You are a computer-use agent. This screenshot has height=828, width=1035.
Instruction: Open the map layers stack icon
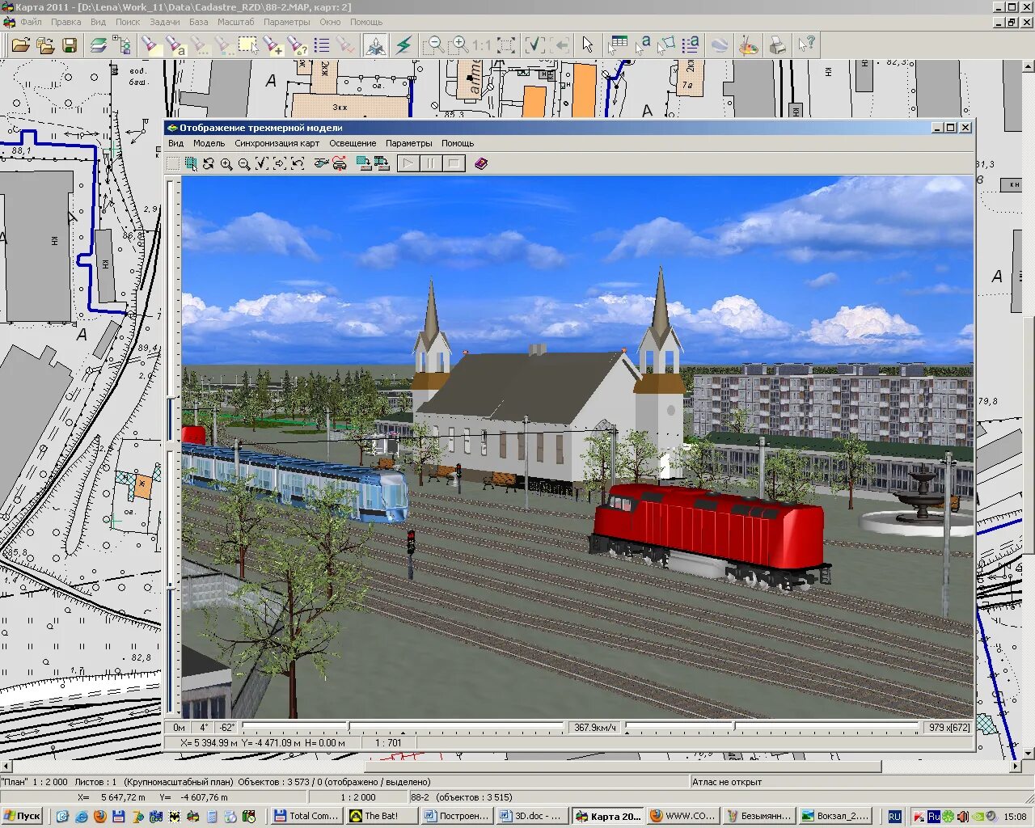[99, 45]
